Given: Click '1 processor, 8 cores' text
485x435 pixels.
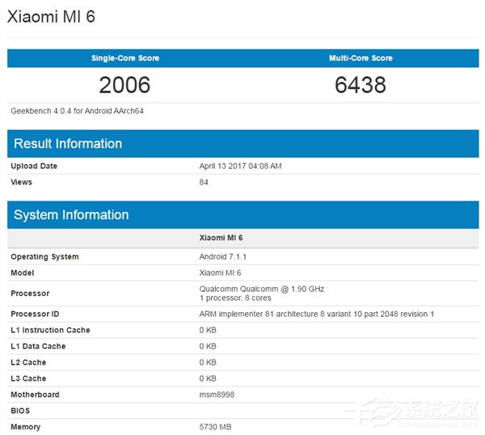Looking at the screenshot, I should pyautogui.click(x=235, y=298).
